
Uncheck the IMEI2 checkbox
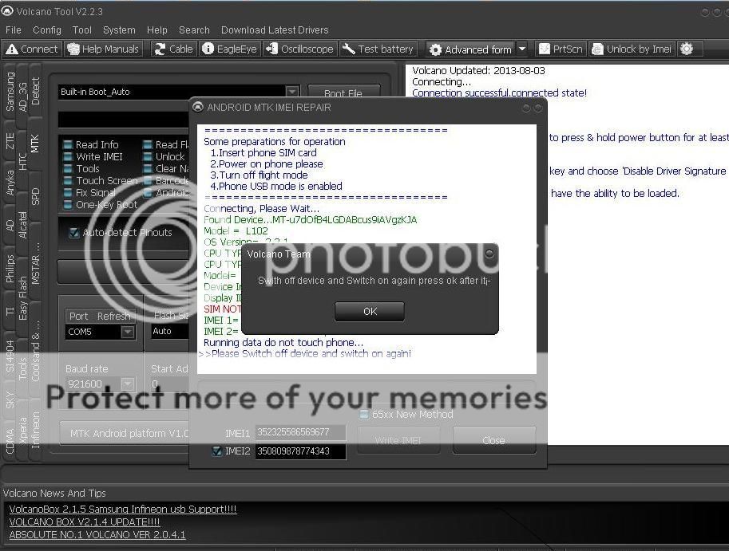[216, 451]
